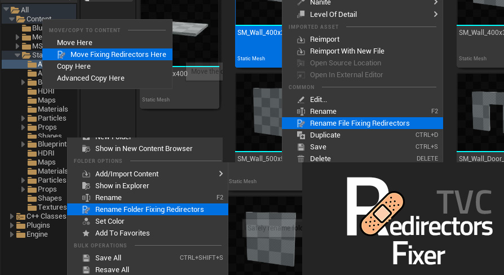Viewport: 504px width, 275px height.
Task: Click the Add/Import Content icon
Action: [86, 174]
